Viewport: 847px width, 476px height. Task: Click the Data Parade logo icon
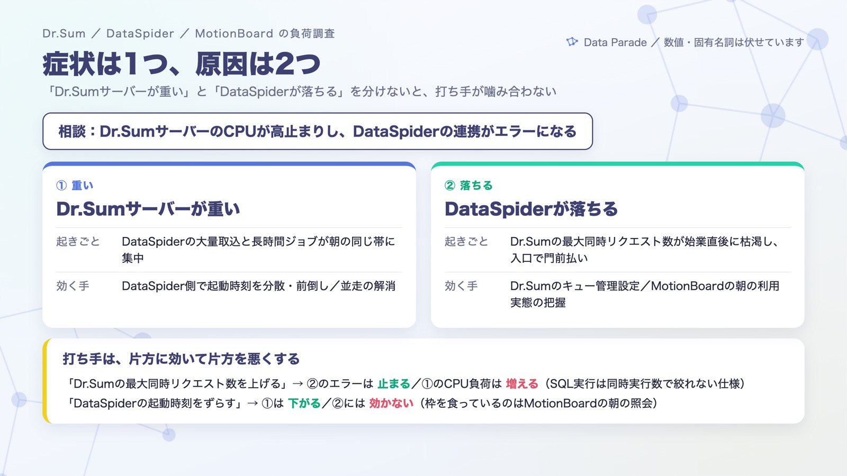(x=572, y=42)
